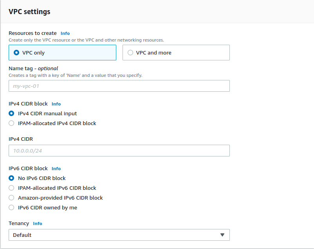Click the Tenancy field label
Screen dimensions: 314x249
tap(19, 223)
